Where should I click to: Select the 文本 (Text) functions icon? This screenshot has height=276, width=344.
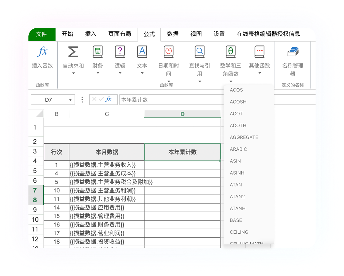click(x=142, y=52)
